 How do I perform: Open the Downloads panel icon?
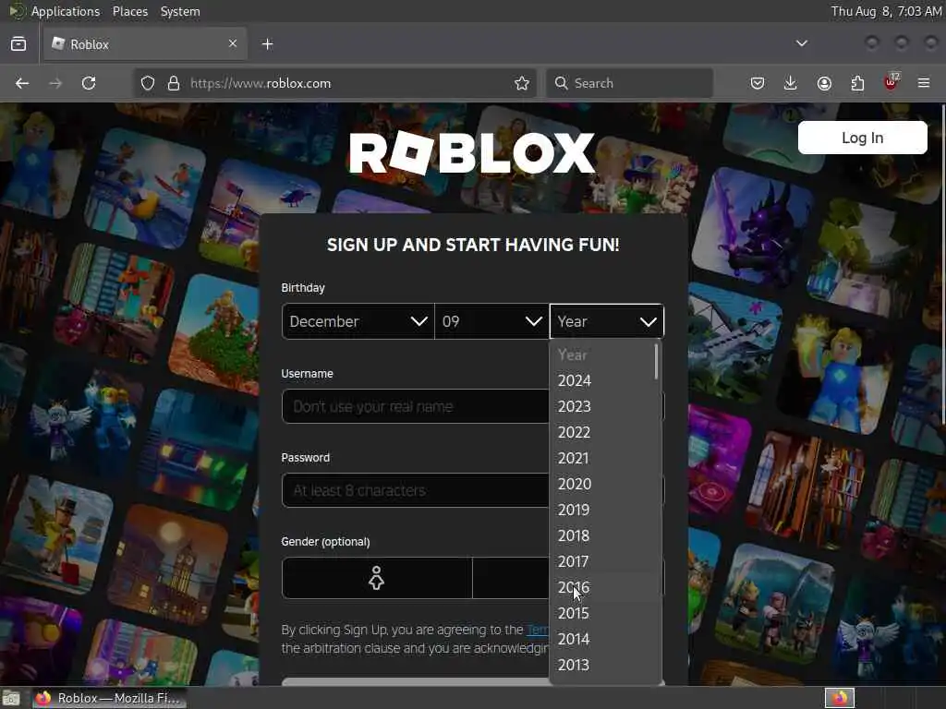click(x=791, y=83)
